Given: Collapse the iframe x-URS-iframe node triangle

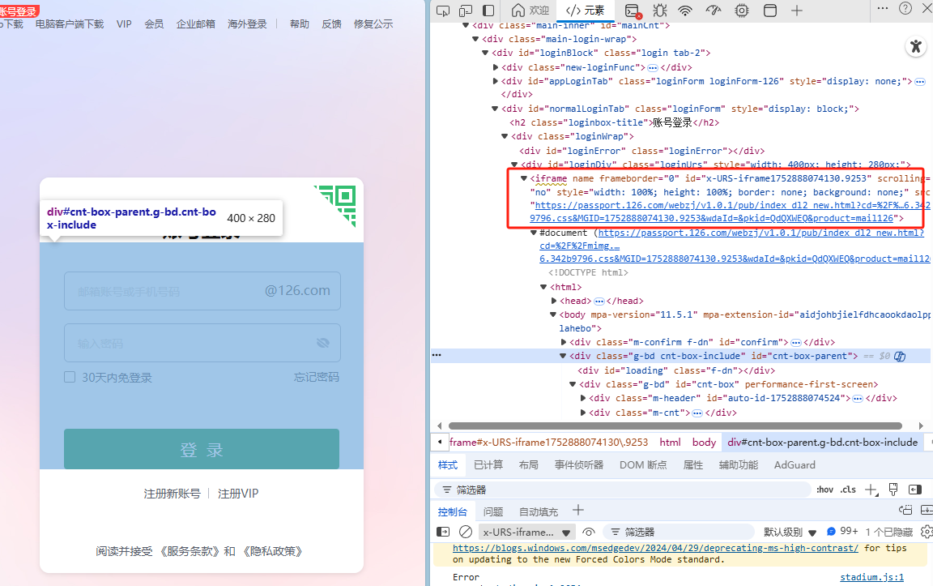Looking at the screenshot, I should point(524,178).
